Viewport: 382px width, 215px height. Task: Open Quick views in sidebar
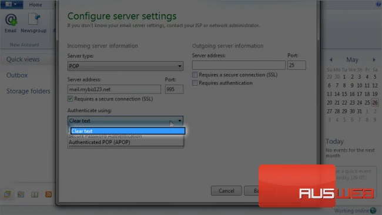(x=23, y=59)
